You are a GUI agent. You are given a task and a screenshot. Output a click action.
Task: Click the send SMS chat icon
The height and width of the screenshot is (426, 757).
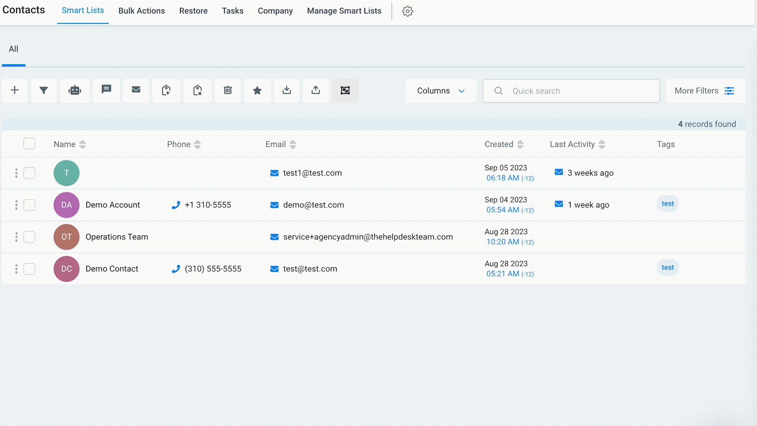(106, 90)
